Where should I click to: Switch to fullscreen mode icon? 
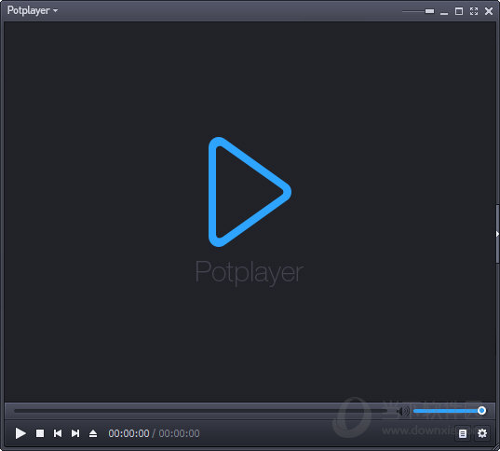tap(474, 11)
